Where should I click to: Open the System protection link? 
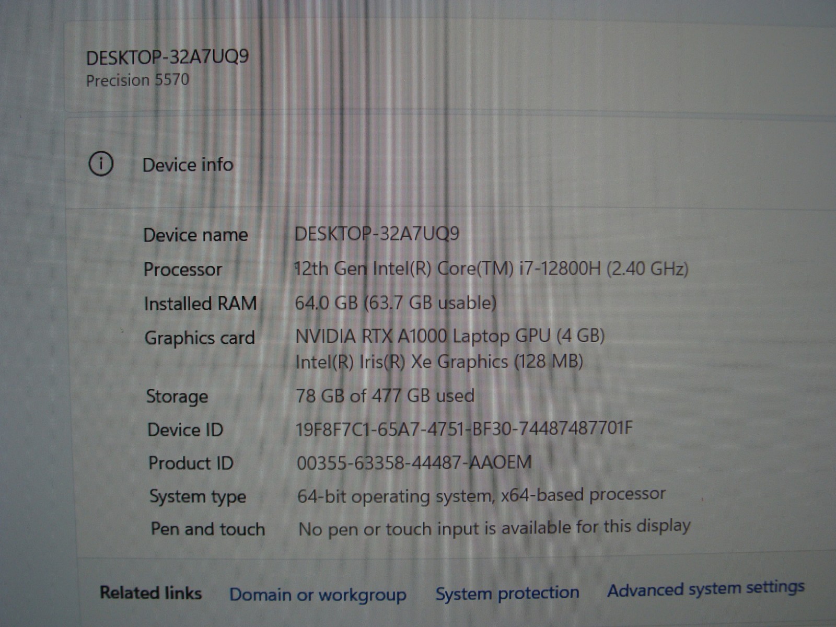tap(507, 593)
